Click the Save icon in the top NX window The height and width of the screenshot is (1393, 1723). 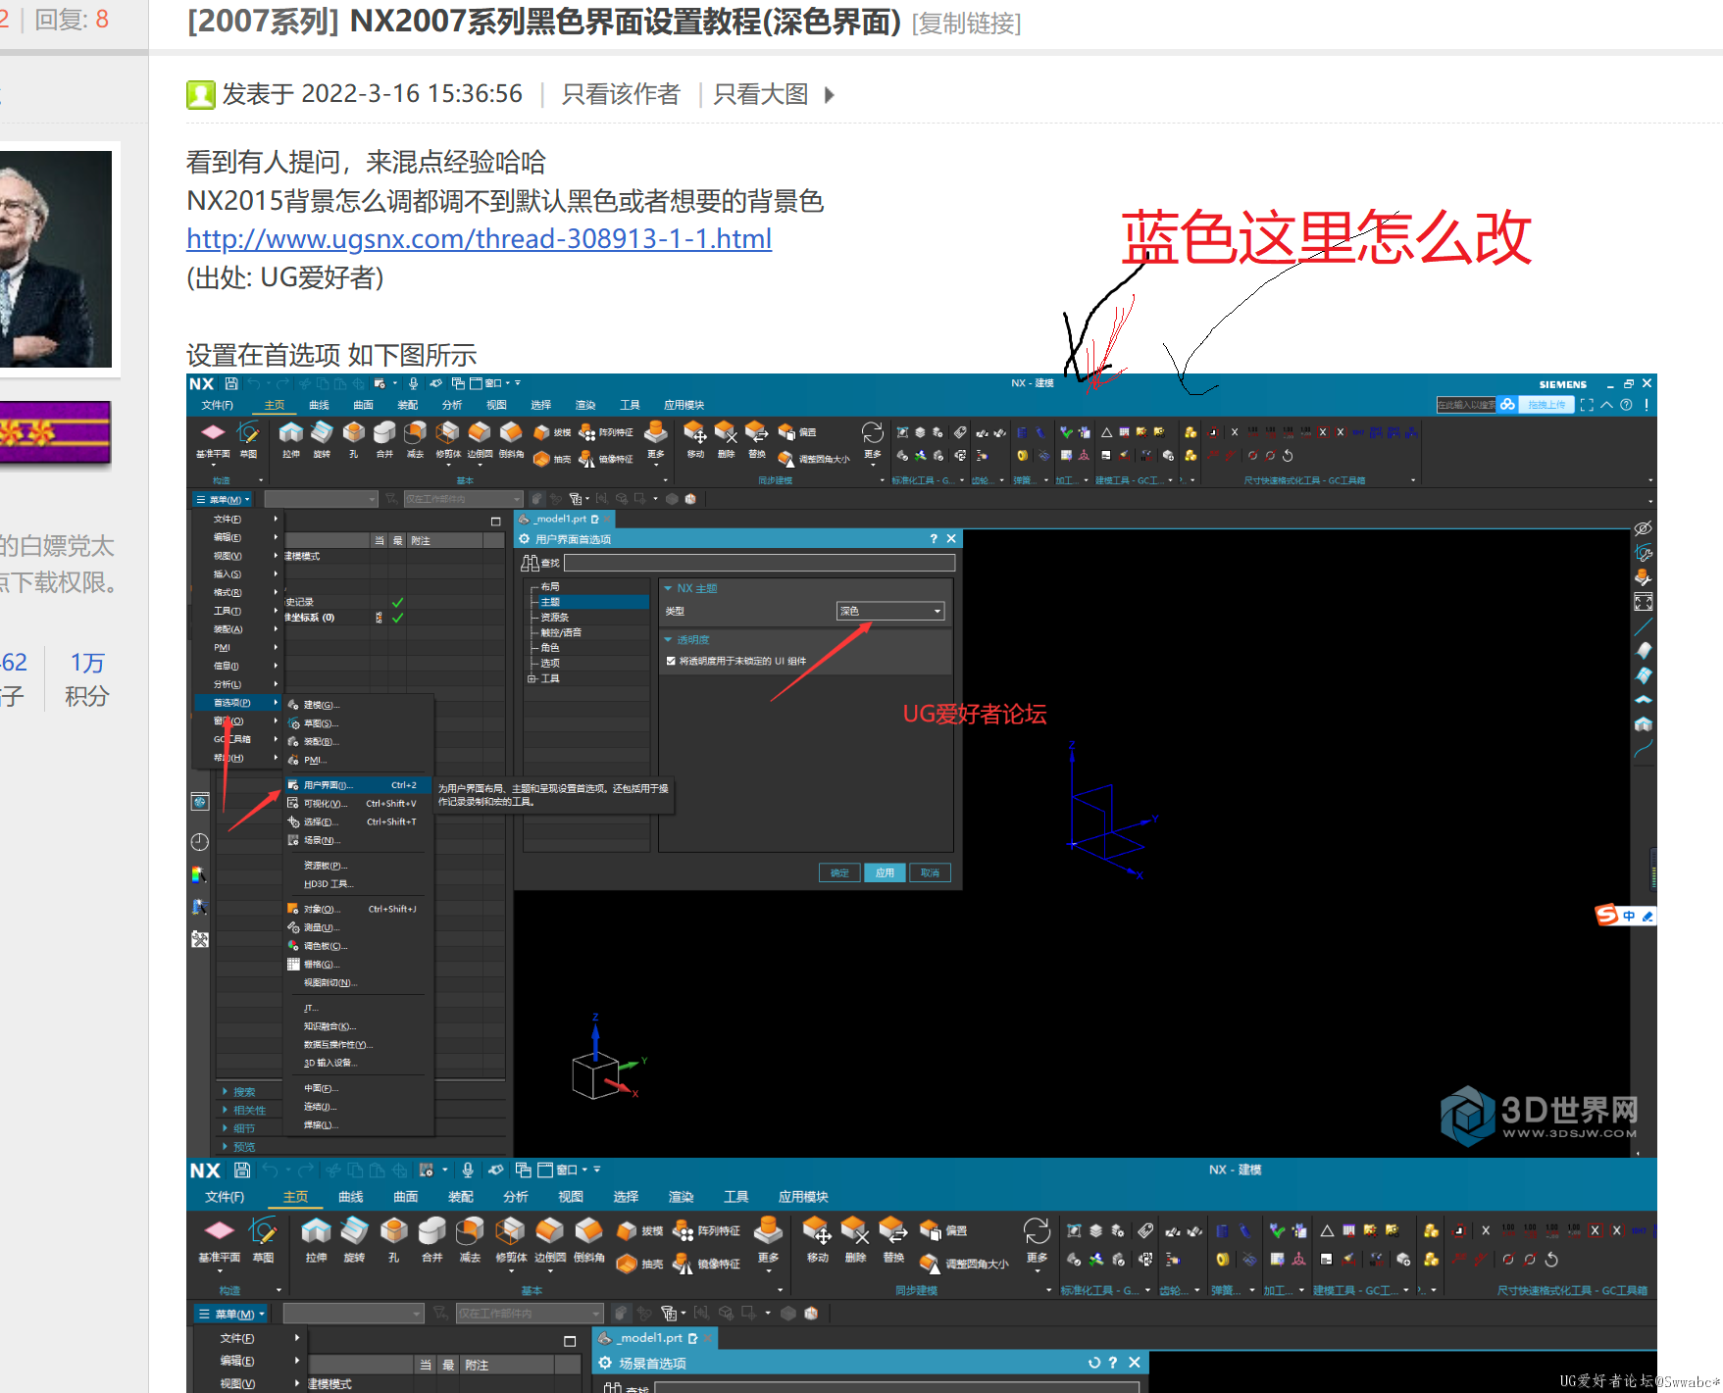coord(231,383)
